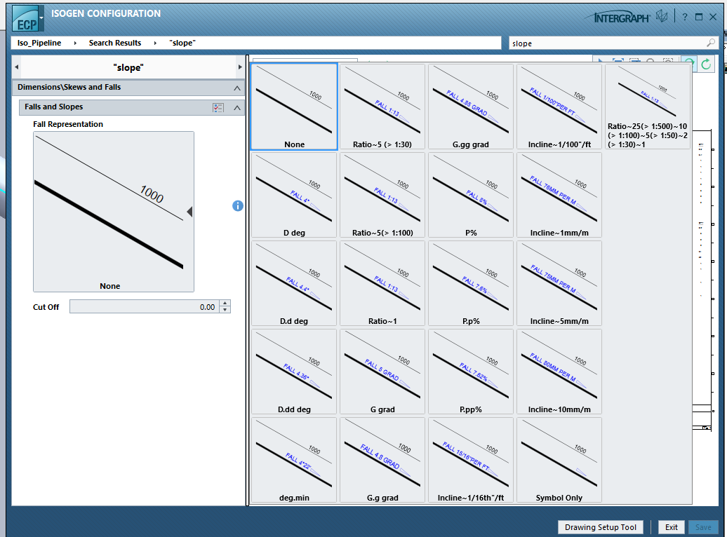The height and width of the screenshot is (537, 727).
Task: Click the left arrow beside "slope" heading
Action: point(16,67)
